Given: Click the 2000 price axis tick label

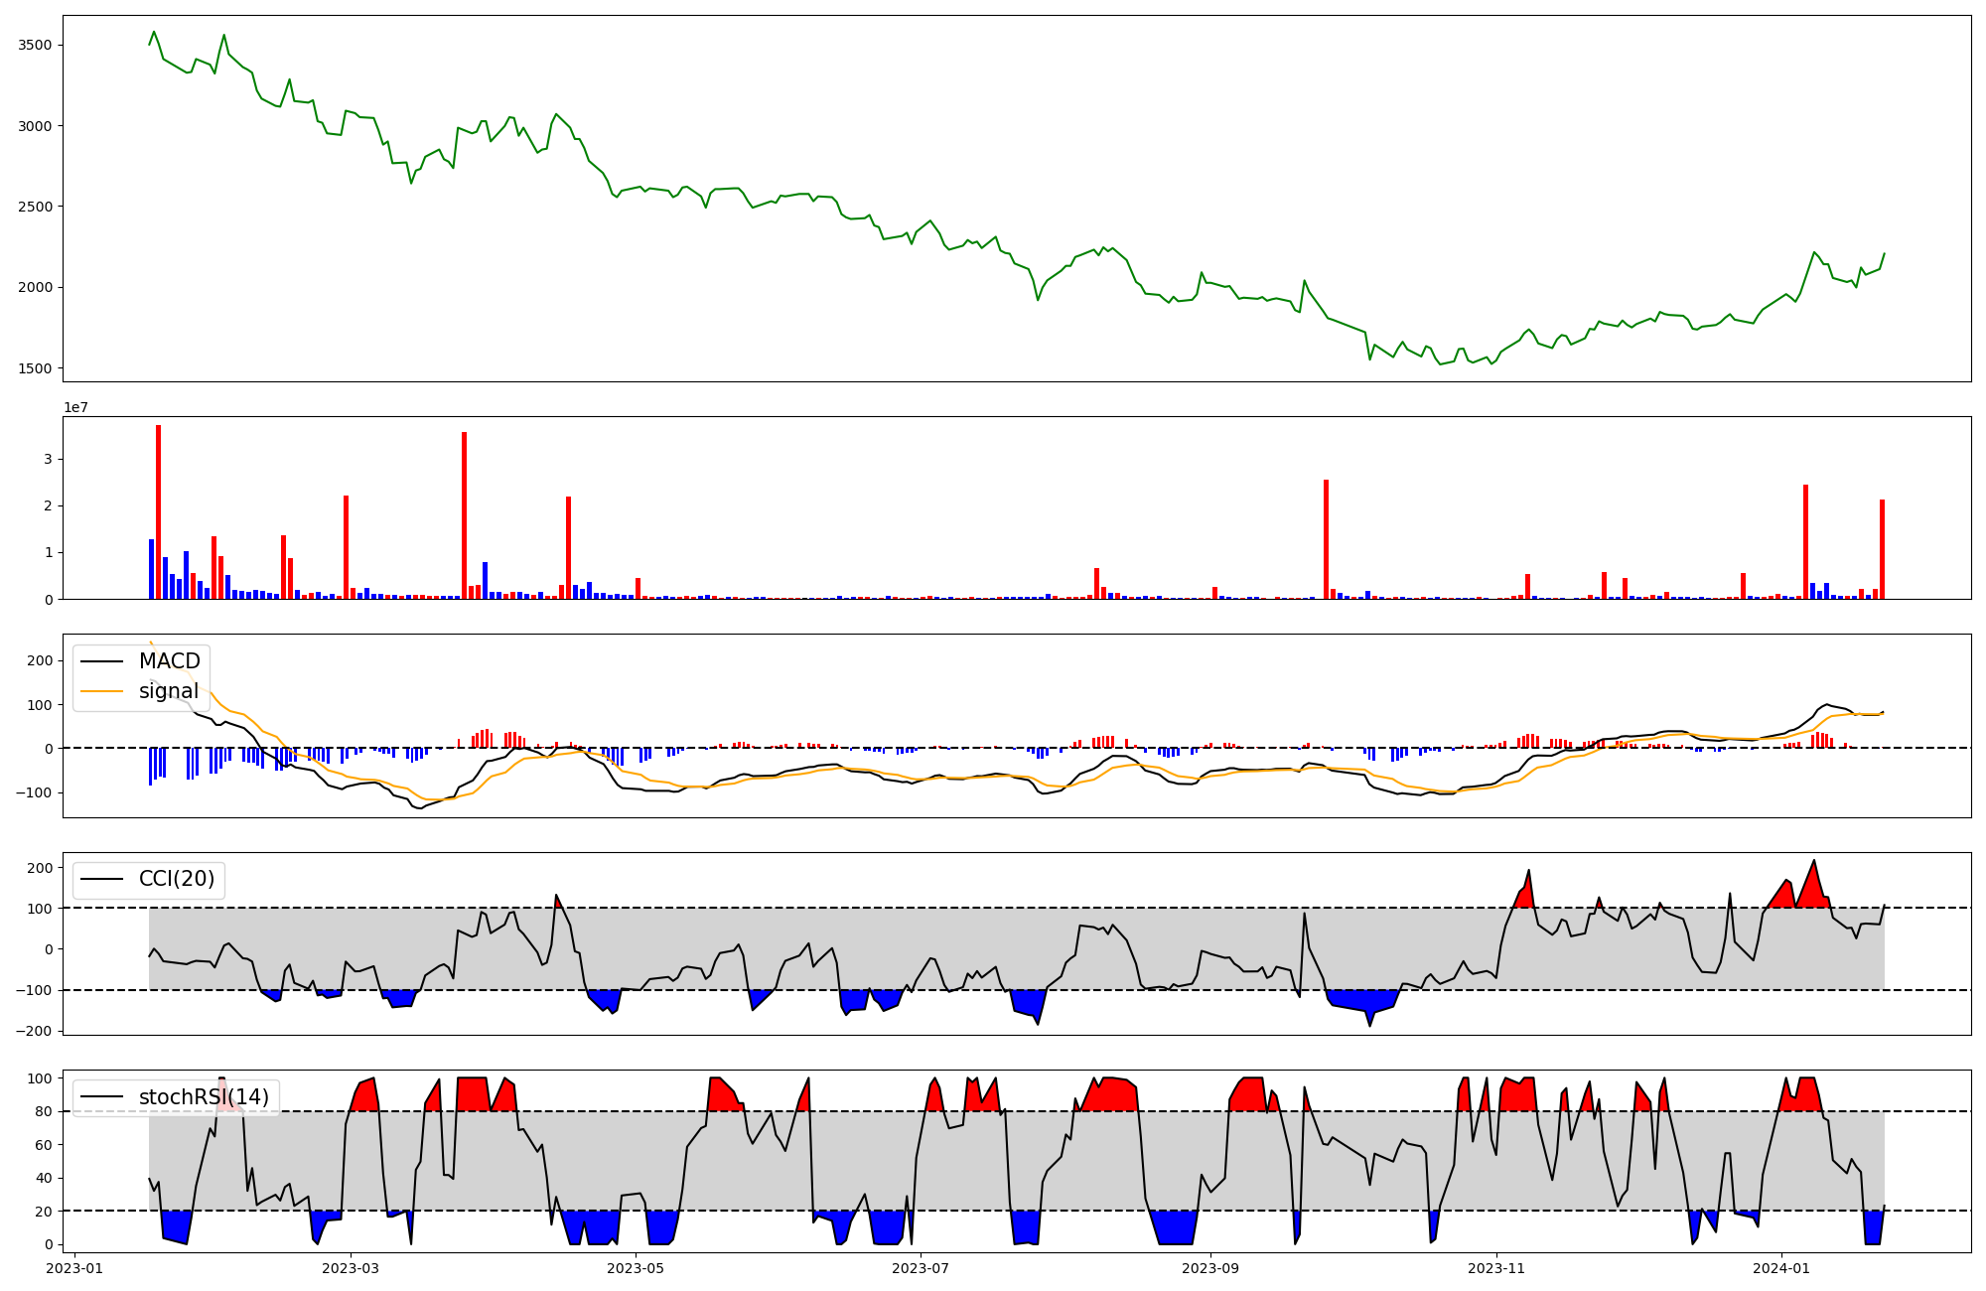Looking at the screenshot, I should pos(35,287).
